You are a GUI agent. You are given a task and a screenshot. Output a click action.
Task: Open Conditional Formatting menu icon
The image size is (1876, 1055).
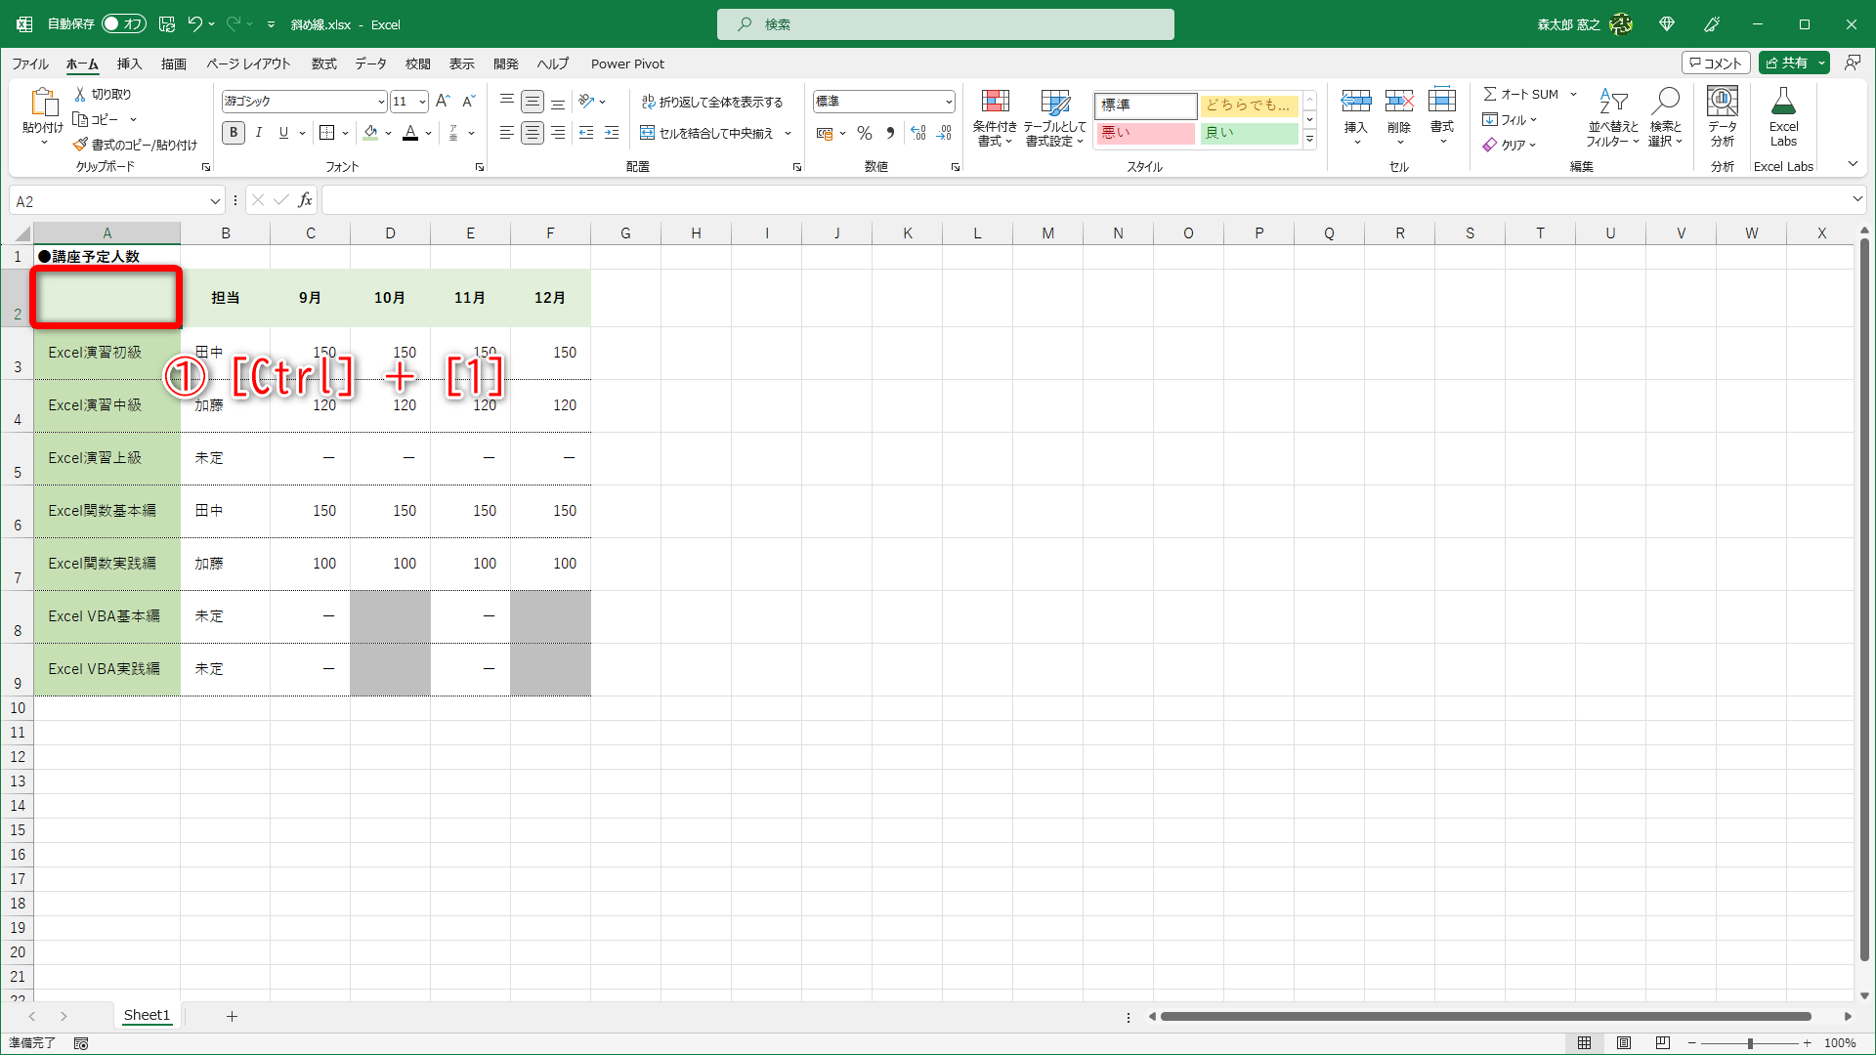point(995,103)
